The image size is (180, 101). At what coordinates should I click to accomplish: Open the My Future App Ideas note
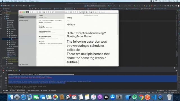coord(51,37)
